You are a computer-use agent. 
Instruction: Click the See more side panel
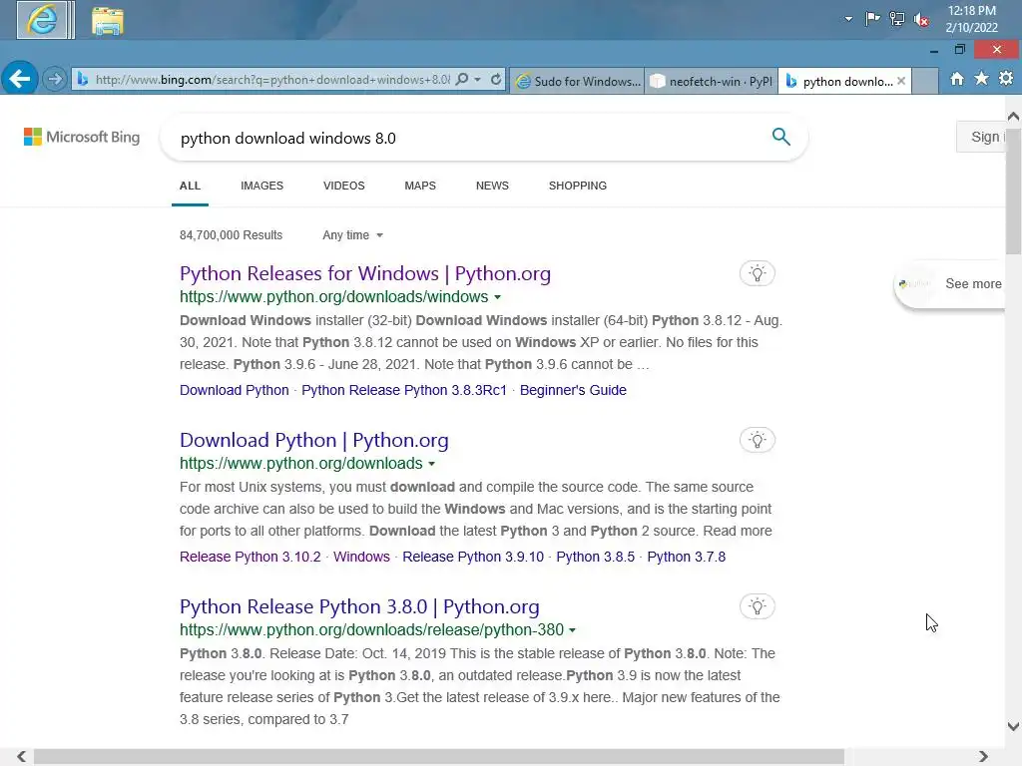[950, 284]
